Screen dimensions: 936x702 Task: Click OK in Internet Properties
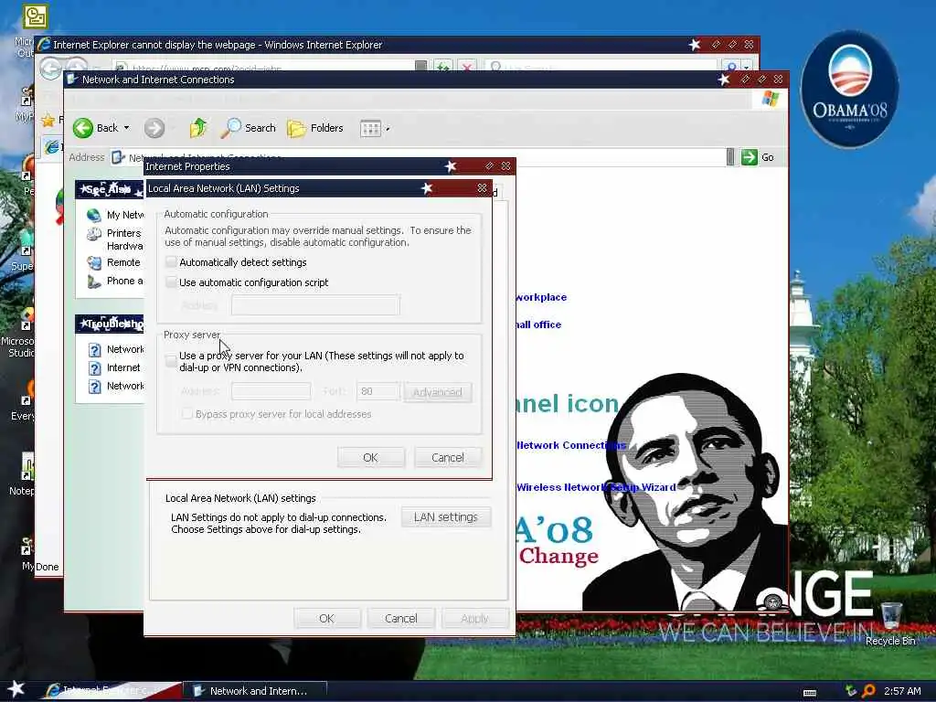326,619
